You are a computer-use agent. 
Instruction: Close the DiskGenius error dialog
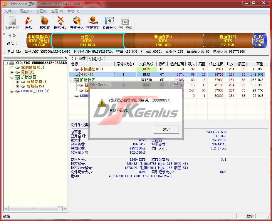176,83
